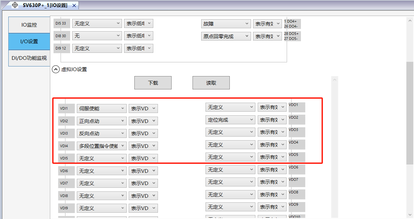The height and width of the screenshot is (219, 414).
Task: Open DI8 30 function dropdown showing 无
Action: 97,36
